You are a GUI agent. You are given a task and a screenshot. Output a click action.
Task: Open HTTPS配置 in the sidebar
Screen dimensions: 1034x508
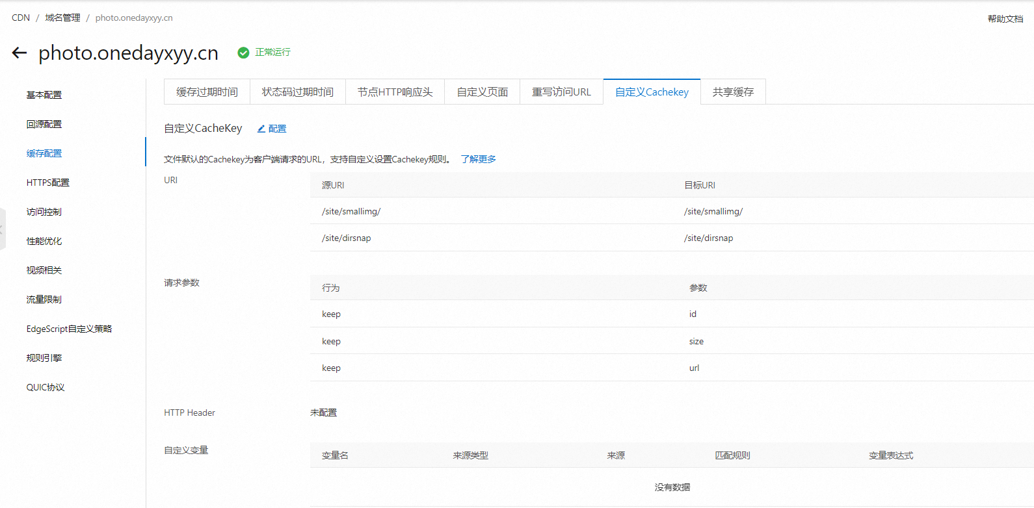pos(48,183)
